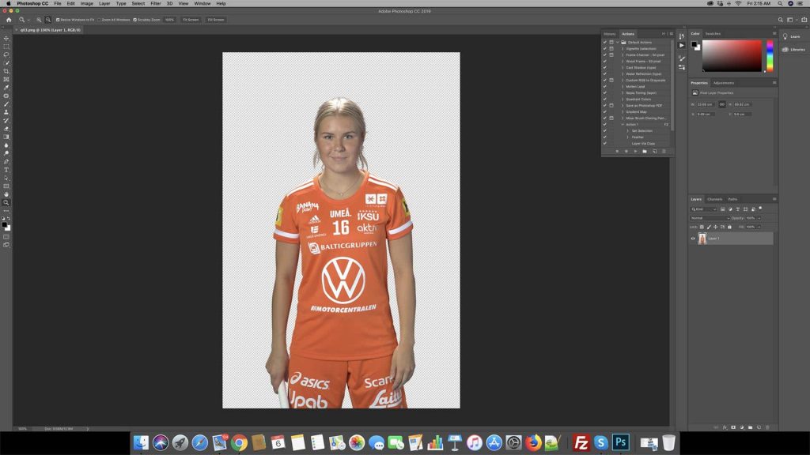
Task: Select the Gradient tool
Action: coord(6,137)
